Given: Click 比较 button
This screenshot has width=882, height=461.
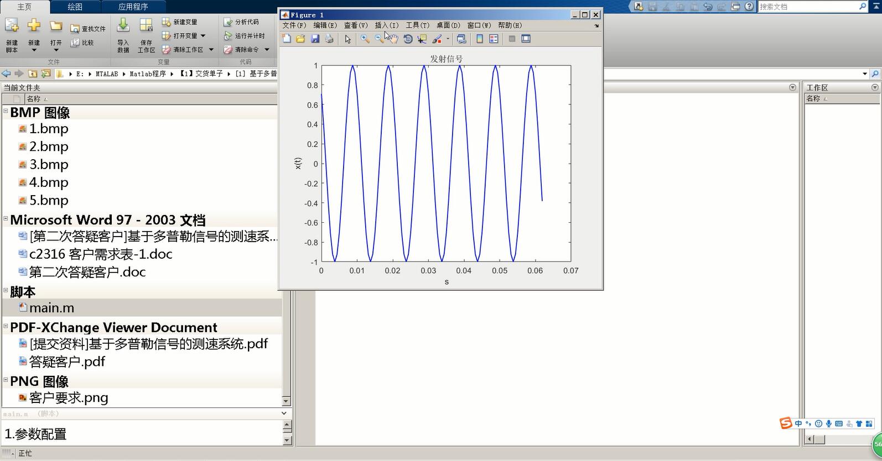Looking at the screenshot, I should [x=82, y=43].
